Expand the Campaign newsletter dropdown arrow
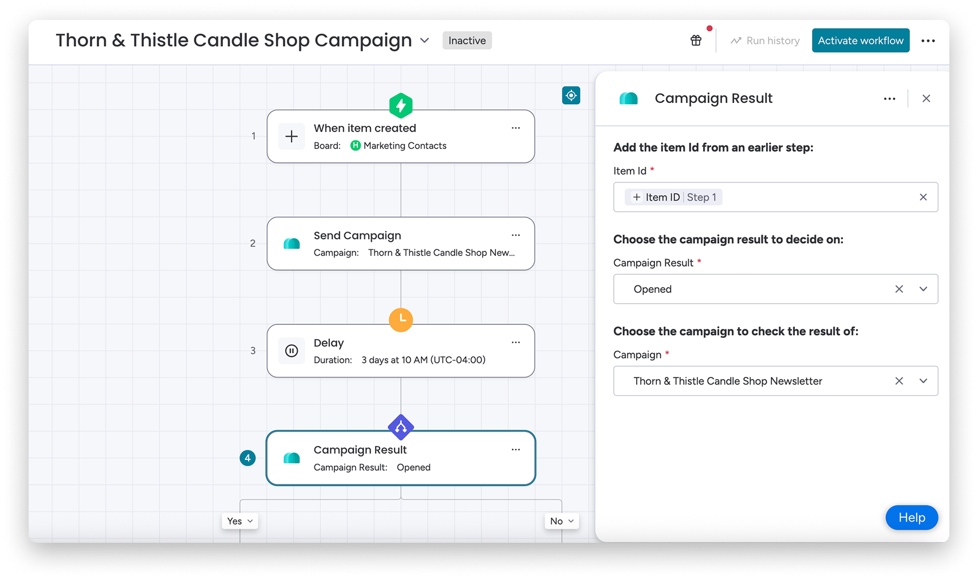Screen dimensions: 978x580 [923, 381]
